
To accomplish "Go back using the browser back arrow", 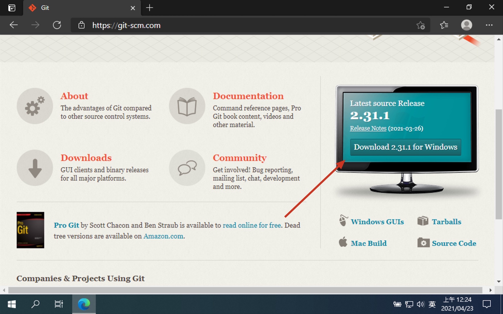I will [14, 25].
